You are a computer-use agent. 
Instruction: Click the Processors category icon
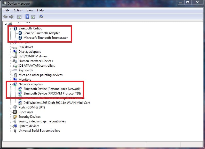point(15,112)
